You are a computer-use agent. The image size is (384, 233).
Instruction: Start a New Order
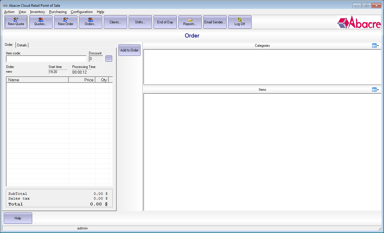tap(65, 22)
